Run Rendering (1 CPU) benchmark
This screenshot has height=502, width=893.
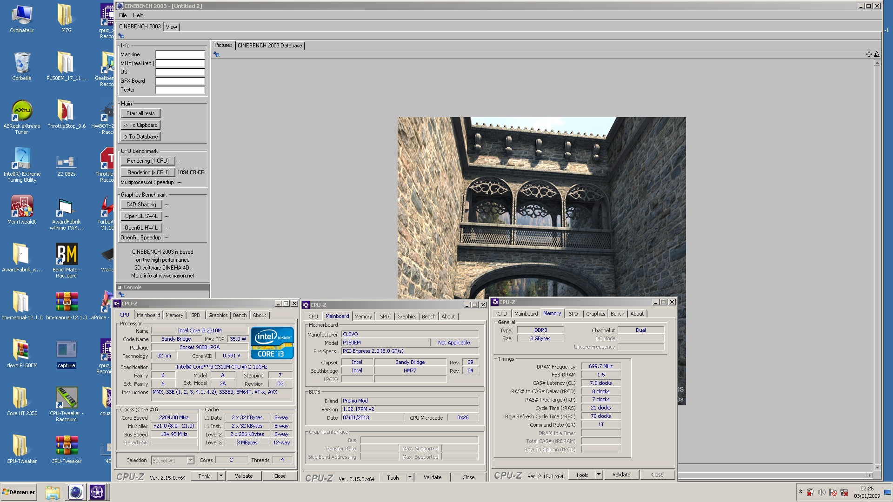[x=148, y=161]
